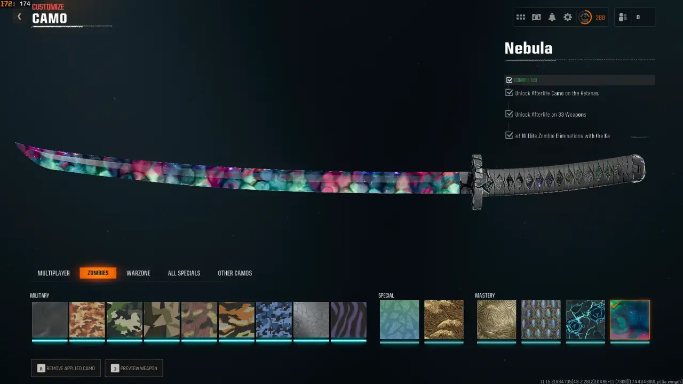Screen dimensions: 683x384
Task: Go back using the top-left arrow
Action: point(19,17)
